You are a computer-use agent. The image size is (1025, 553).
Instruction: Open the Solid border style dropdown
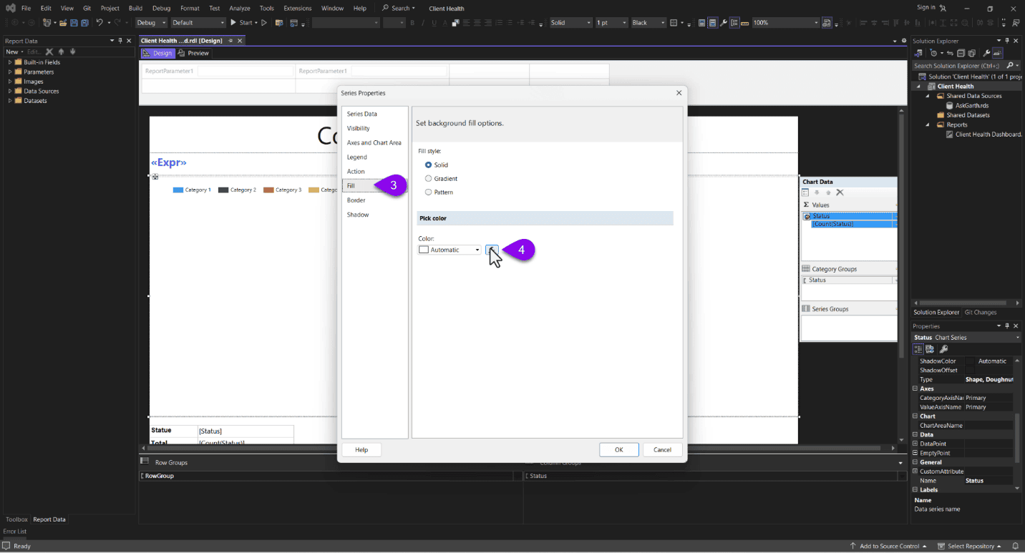[x=570, y=23]
